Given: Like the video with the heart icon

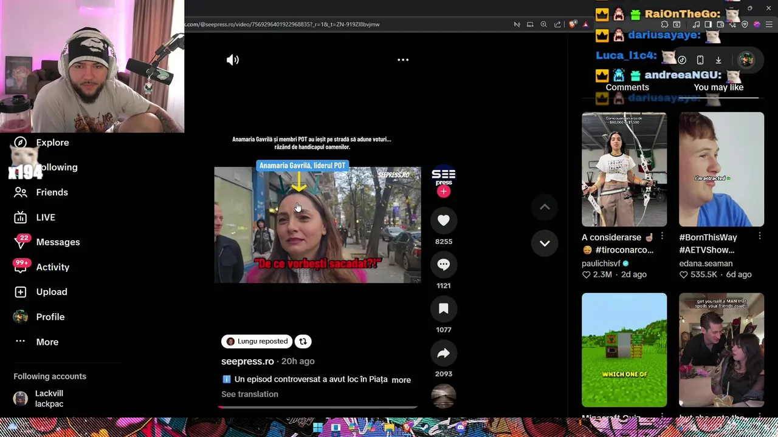Looking at the screenshot, I should pyautogui.click(x=443, y=220).
